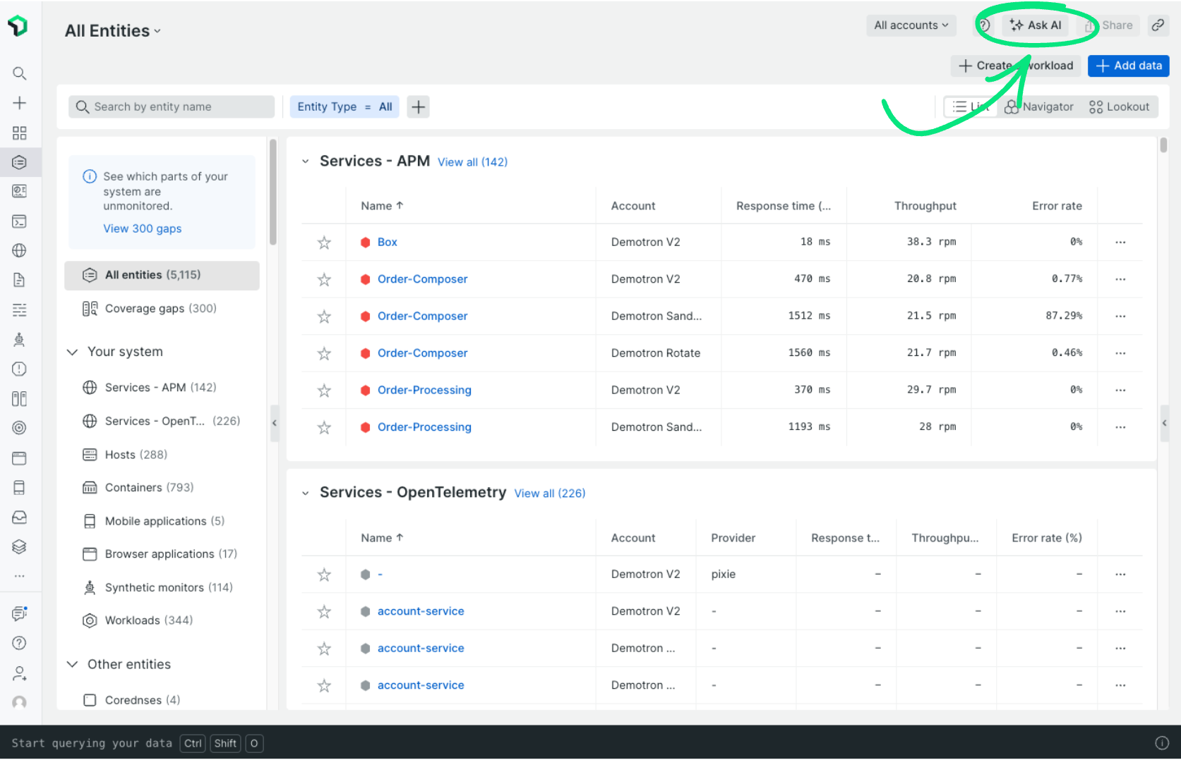Click the query console terminal icon
Screen dimensions: 1181x760
19,221
